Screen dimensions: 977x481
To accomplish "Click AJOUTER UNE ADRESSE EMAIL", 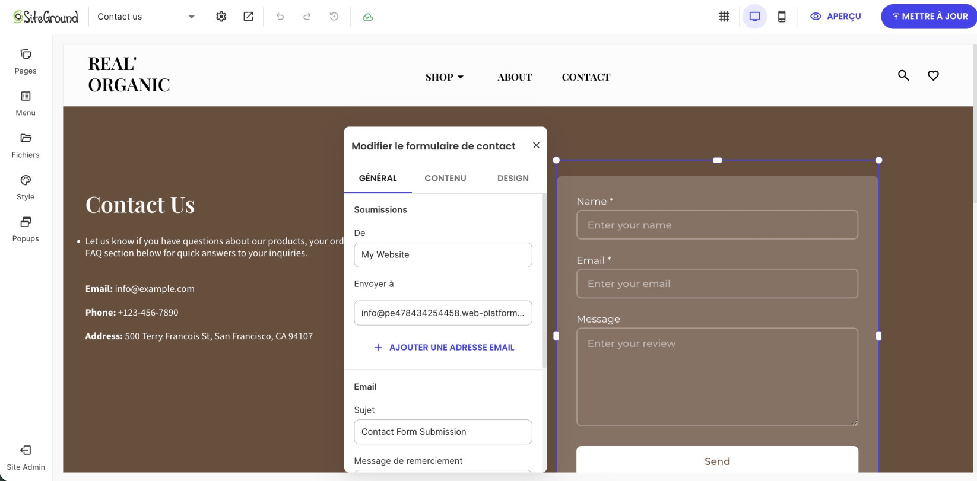I will 444,348.
